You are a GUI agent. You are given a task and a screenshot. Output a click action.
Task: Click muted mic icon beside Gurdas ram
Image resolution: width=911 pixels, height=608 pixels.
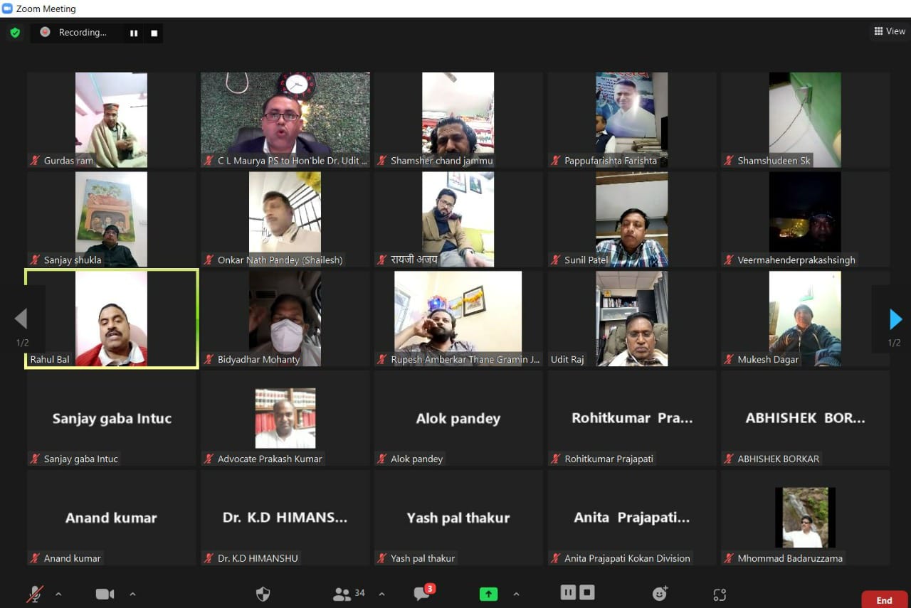pos(35,161)
